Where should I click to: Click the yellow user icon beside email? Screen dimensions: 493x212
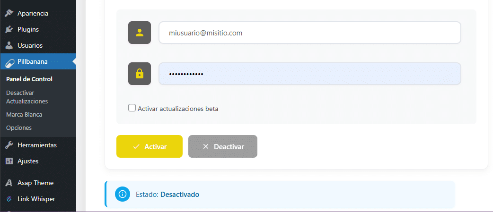140,33
